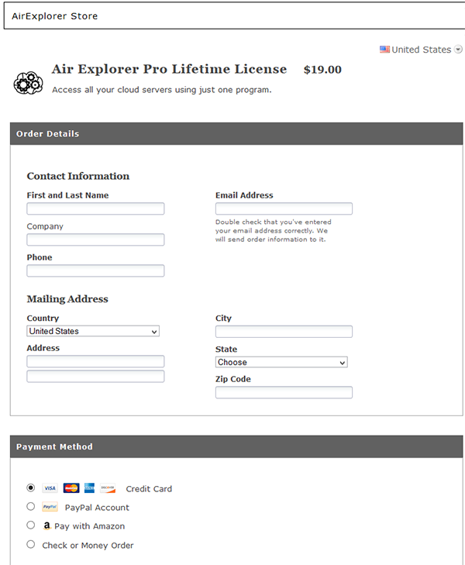Click the Zip Code input field
This screenshot has width=465, height=565.
click(x=284, y=392)
